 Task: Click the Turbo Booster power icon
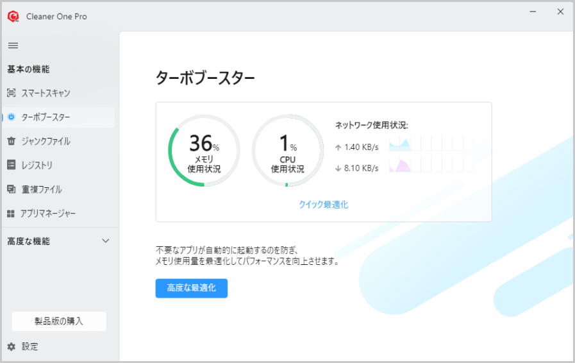[12, 117]
